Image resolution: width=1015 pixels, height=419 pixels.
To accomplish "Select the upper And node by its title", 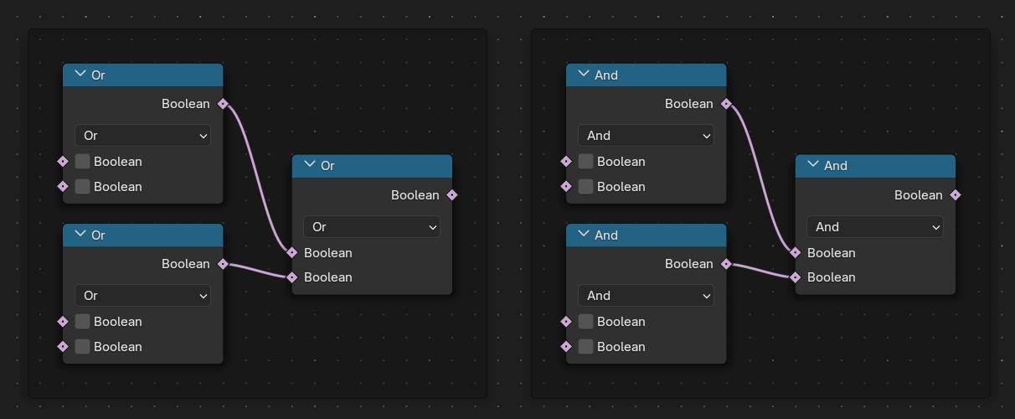I will [606, 75].
